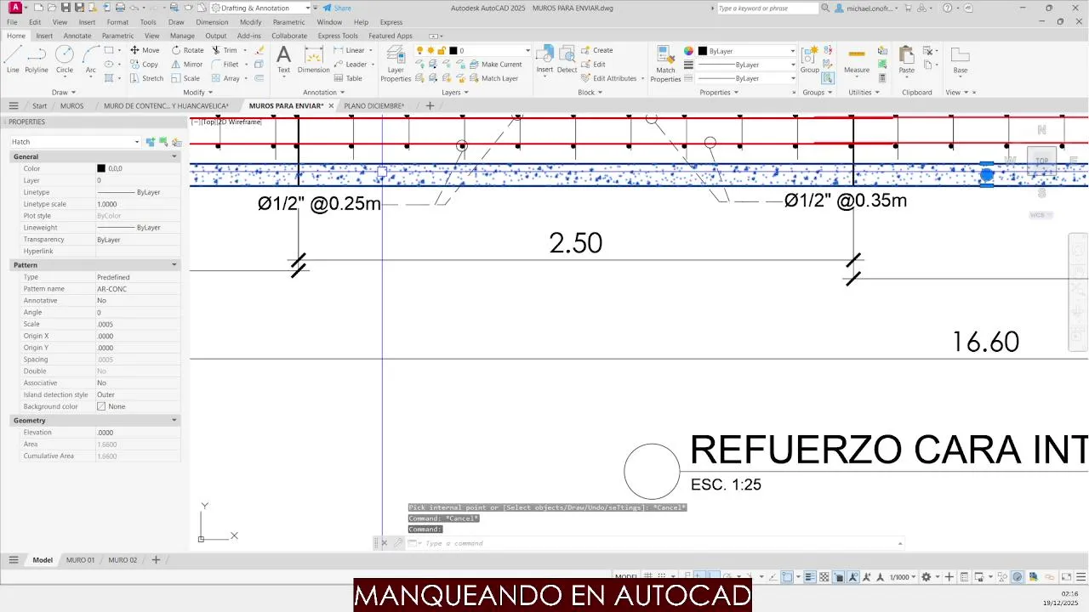
Task: Click Make Current layer button
Action: 495,64
